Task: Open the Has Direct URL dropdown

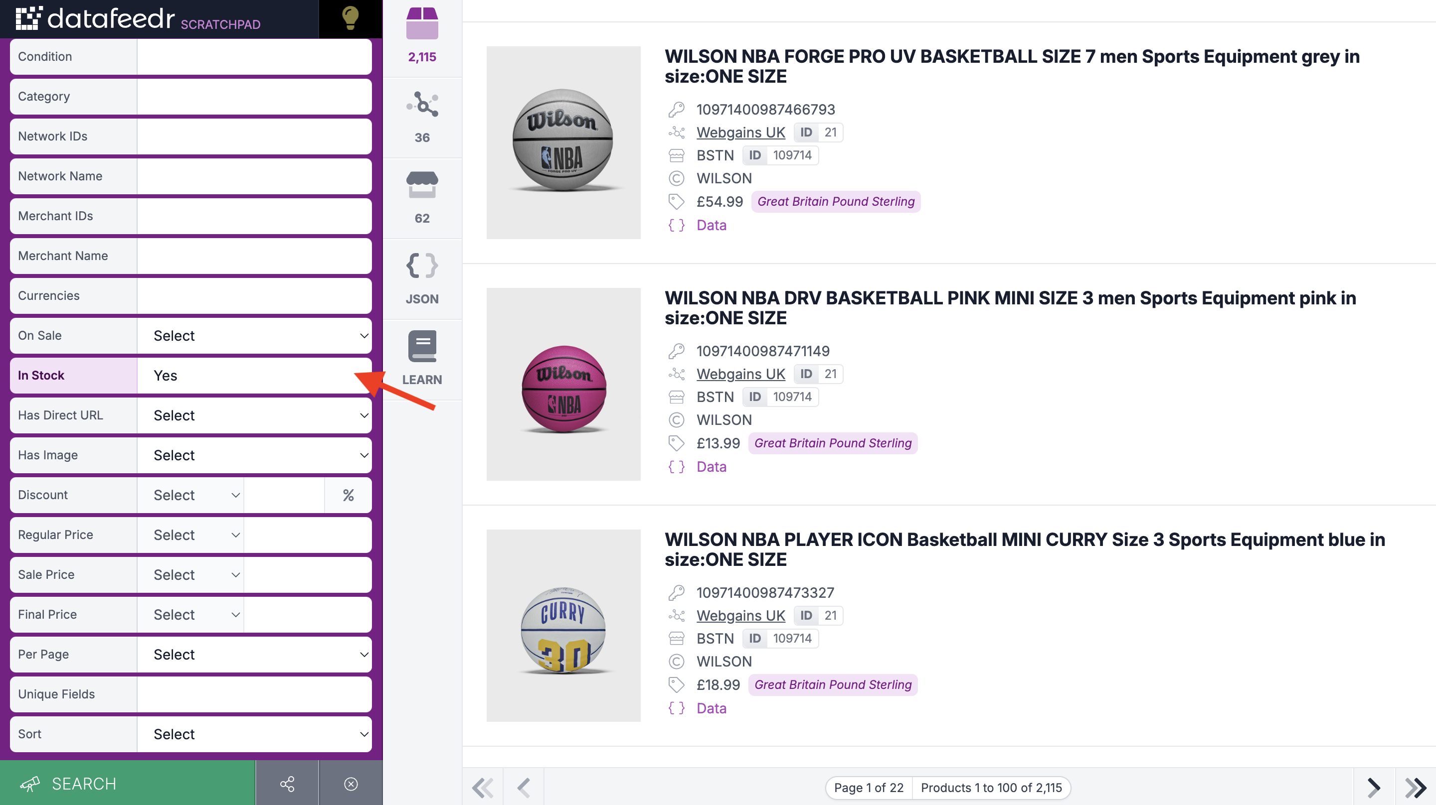Action: [254, 415]
